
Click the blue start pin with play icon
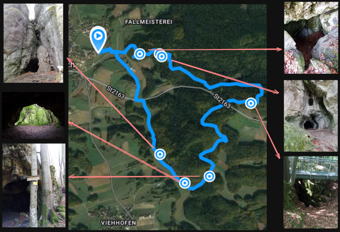click(98, 39)
